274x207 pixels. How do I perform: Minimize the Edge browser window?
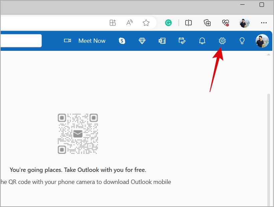pyautogui.click(x=242, y=5)
